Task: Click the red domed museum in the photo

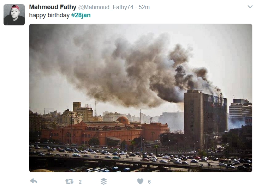Action: point(105,130)
